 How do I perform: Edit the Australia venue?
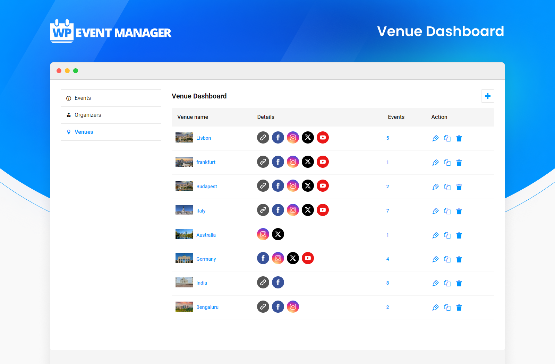click(436, 235)
